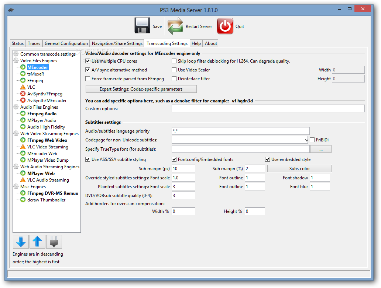The image size is (381, 288).
Task: Uncheck Use multiple CPU cores
Action: point(88,61)
